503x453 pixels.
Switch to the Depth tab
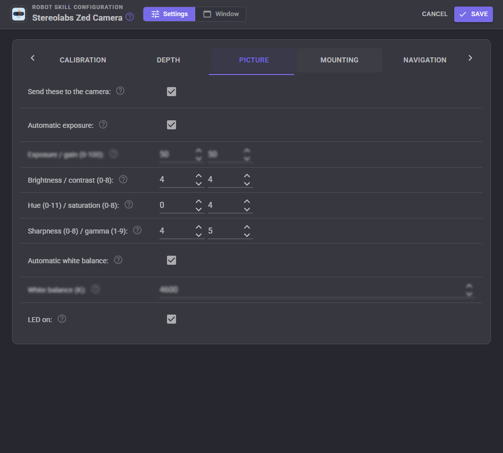click(169, 60)
